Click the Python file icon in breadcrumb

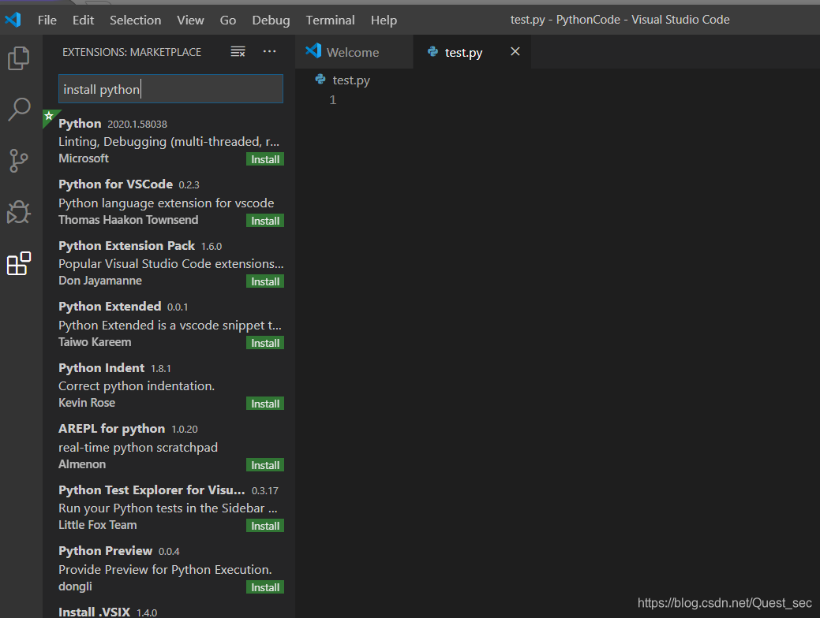[x=320, y=80]
